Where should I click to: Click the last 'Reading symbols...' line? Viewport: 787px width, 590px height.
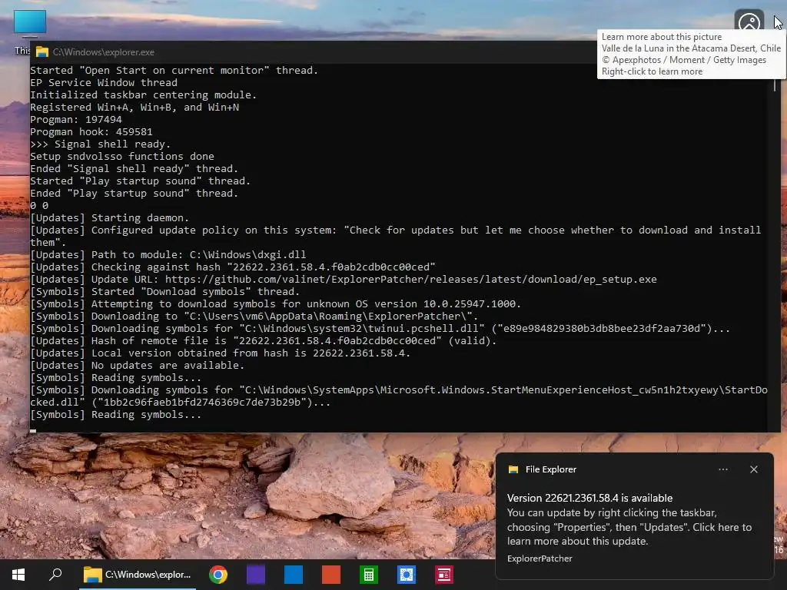115,414
